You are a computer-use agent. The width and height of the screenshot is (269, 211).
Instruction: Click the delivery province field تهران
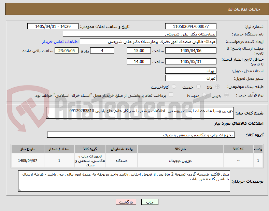click(191, 71)
